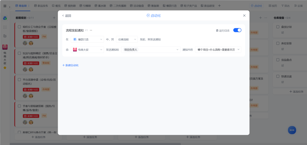Screen dimensions: 307x145
Task: Switch to the 活动复盘 tab
Action: (137, 6)
